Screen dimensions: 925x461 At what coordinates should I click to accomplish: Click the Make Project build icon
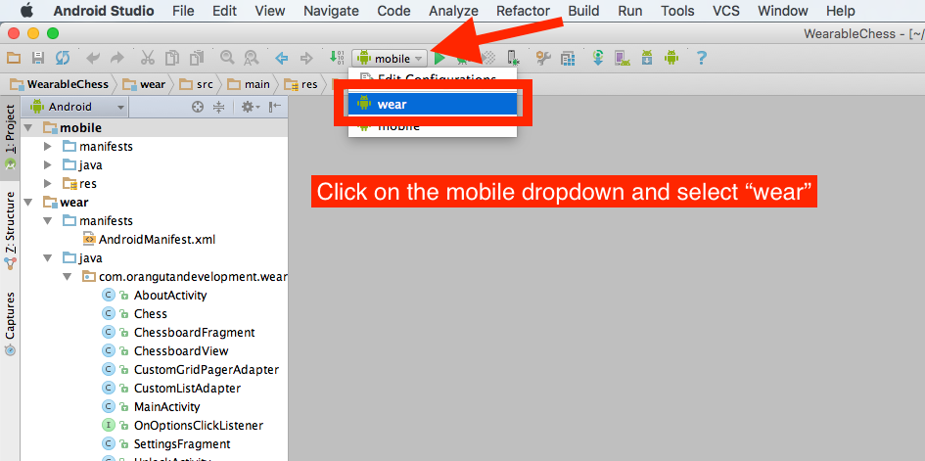[x=337, y=58]
